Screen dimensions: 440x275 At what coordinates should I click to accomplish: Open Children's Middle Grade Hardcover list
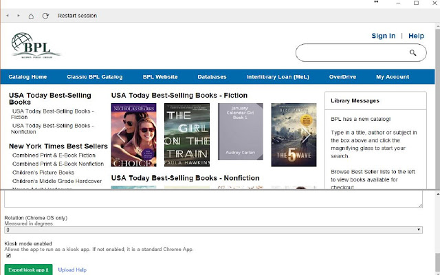(57, 181)
